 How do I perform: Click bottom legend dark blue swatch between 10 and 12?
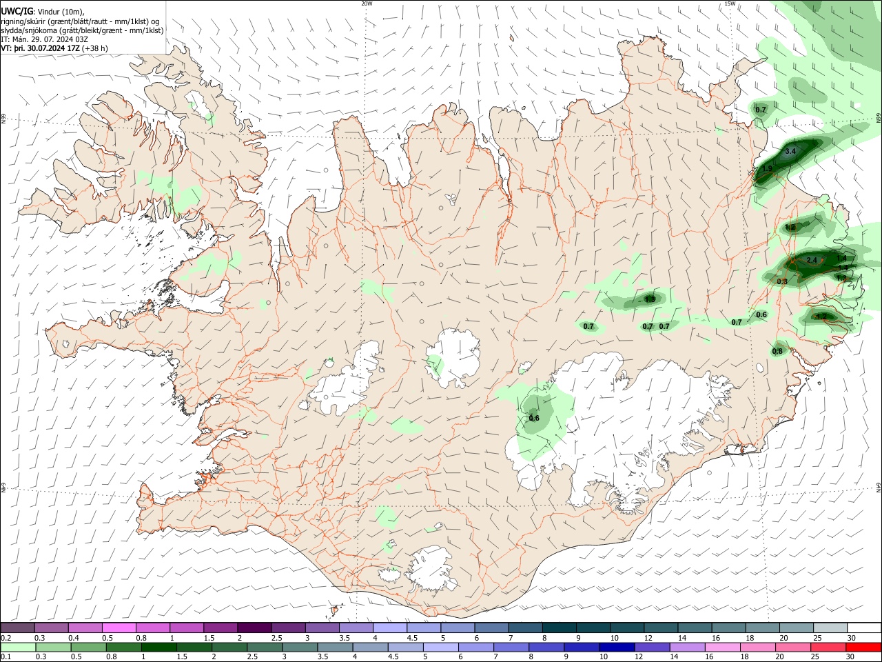click(x=615, y=648)
